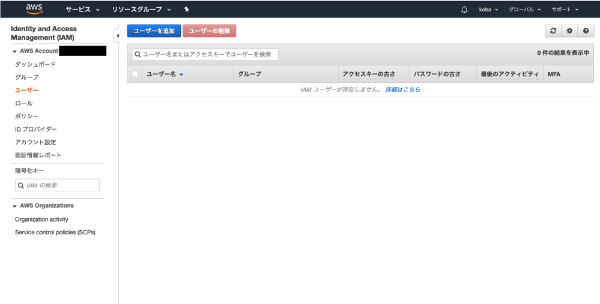The image size is (600, 304).
Task: Go to ダッシュボード in sidebar
Action: (35, 64)
